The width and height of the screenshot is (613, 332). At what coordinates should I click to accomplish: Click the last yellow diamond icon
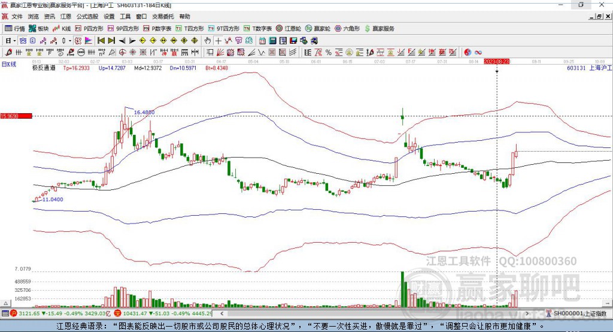(x=195, y=41)
